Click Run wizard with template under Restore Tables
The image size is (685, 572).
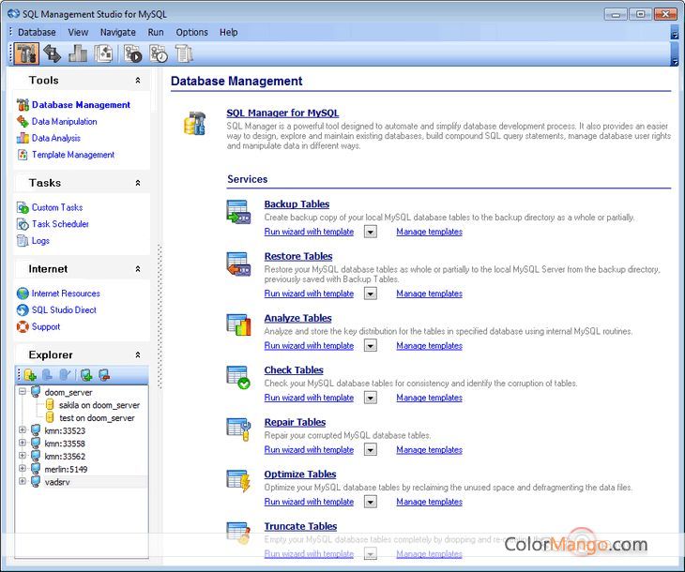point(309,294)
